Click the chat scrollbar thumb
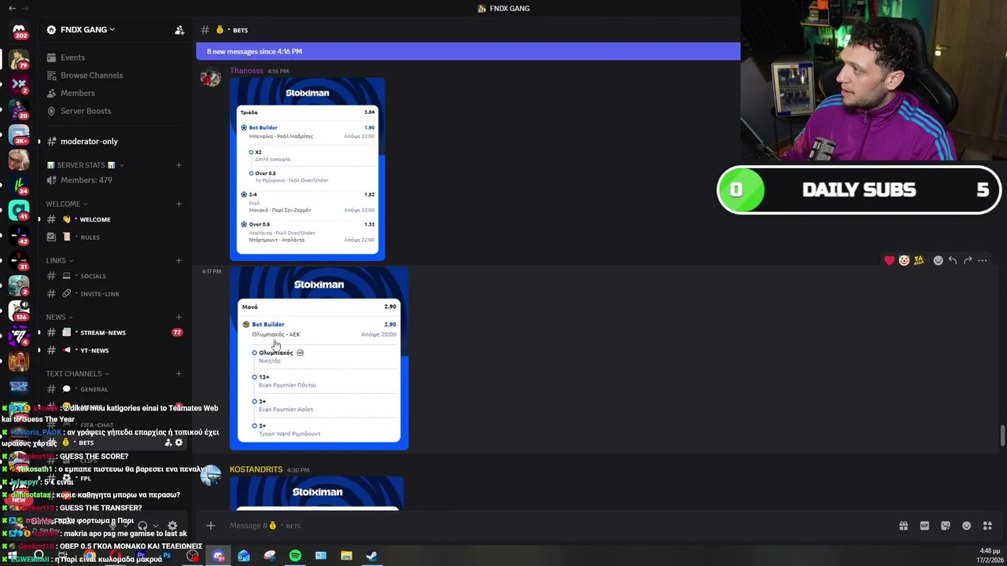 point(1002,436)
